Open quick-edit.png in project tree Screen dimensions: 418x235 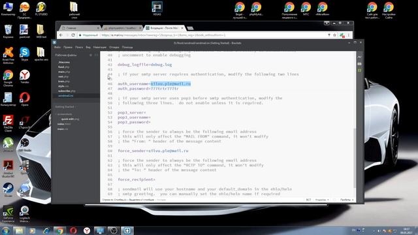70,119
